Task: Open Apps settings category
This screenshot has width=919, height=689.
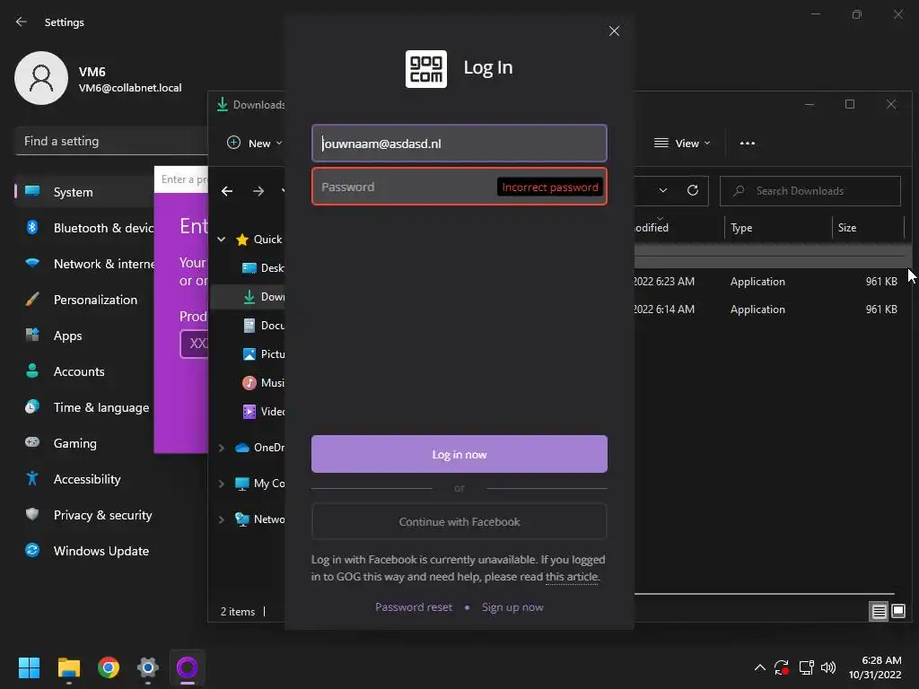Action: coord(85,336)
